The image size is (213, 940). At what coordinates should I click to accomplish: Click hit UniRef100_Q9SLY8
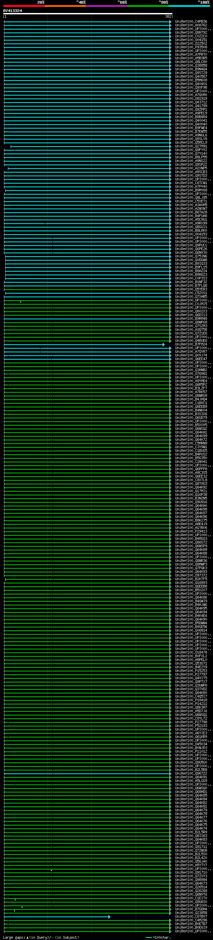click(191, 139)
